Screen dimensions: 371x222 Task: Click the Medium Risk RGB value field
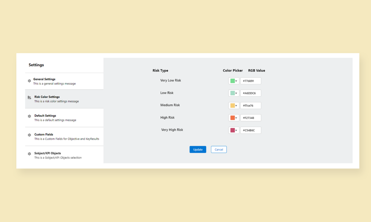(251, 105)
